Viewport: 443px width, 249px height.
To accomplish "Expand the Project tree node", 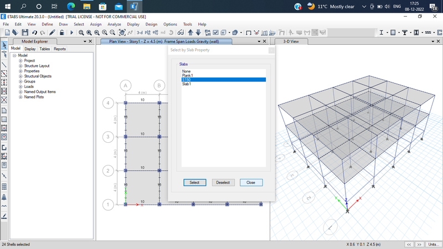I will [x=20, y=61].
